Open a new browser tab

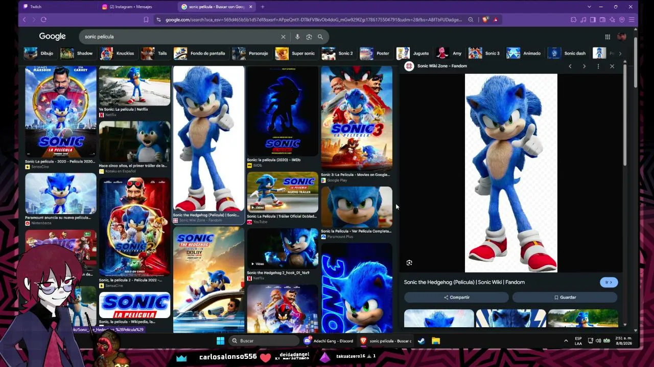263,7
